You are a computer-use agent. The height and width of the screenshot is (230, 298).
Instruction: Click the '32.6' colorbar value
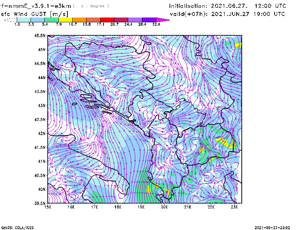coord(156,24)
